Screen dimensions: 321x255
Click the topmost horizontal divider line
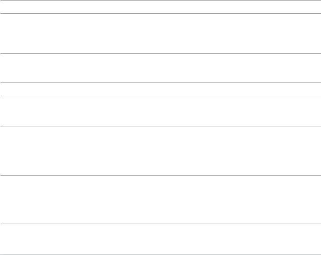pyautogui.click(x=160, y=0)
